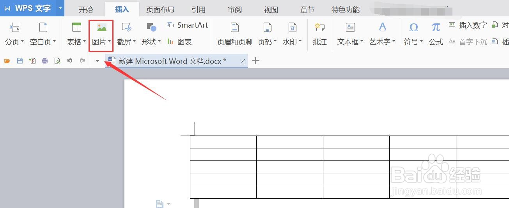The height and width of the screenshot is (208, 509).
Task: Click the redo arrow icon
Action: point(82,61)
